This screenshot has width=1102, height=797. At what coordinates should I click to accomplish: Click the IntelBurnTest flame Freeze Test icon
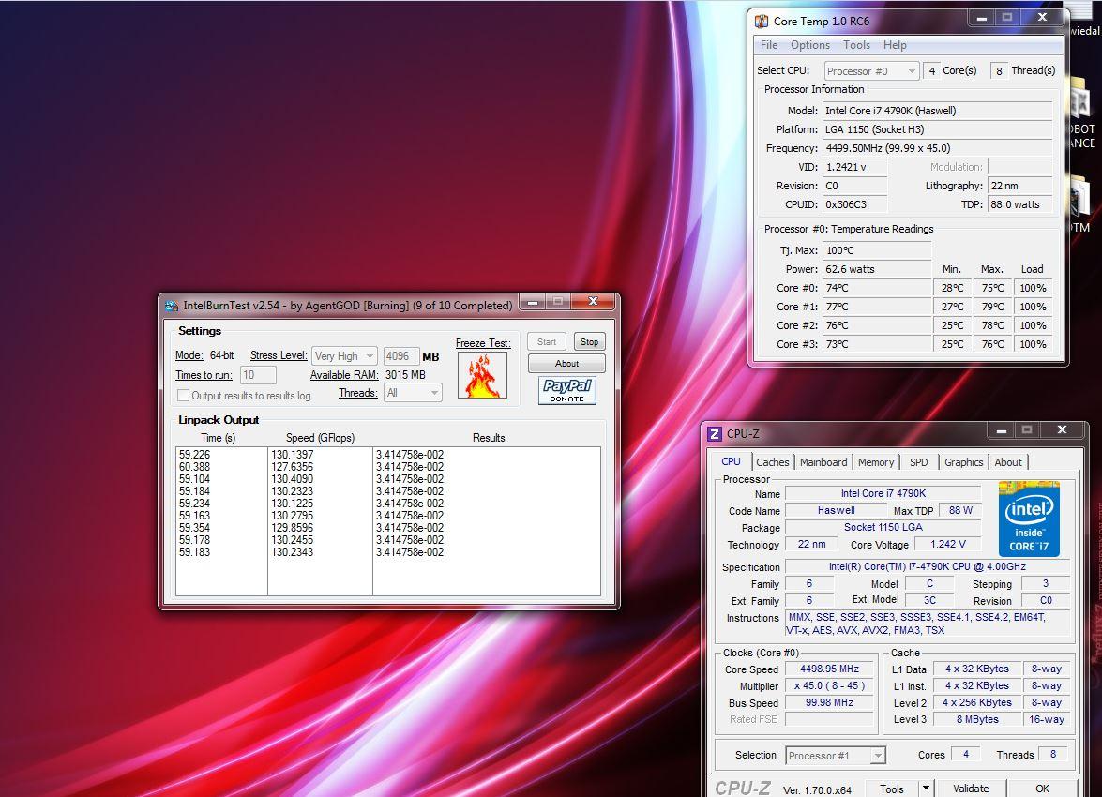point(482,375)
